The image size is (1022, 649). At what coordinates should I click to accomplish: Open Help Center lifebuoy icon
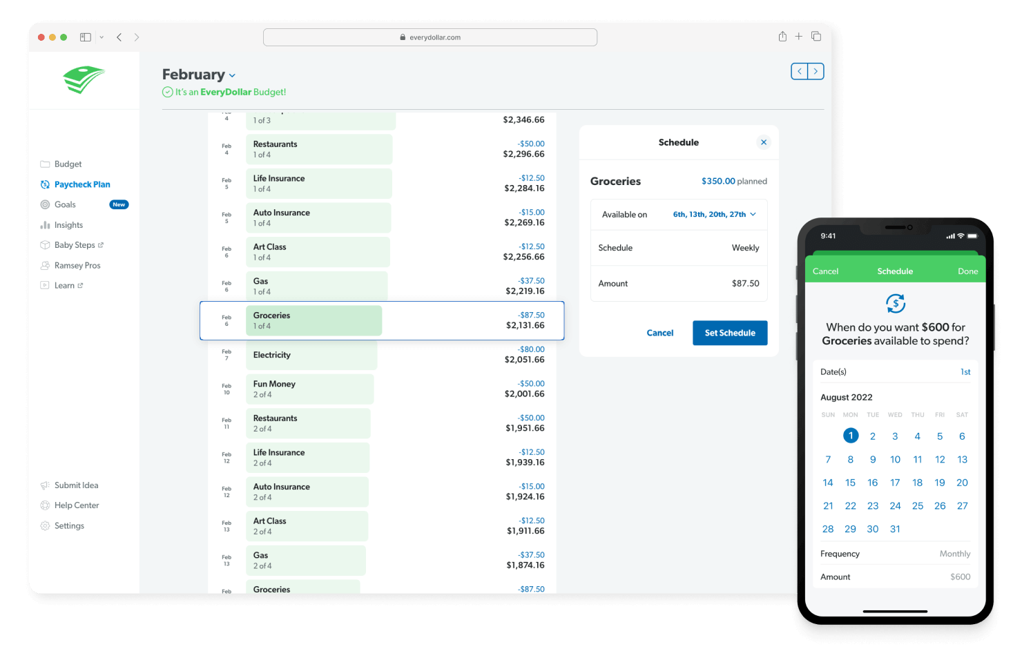45,505
